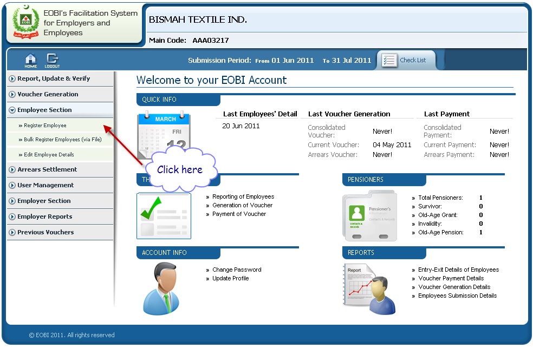Open Employer Reports menu label

click(44, 216)
